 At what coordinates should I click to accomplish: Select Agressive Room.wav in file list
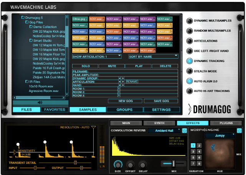point(44,91)
